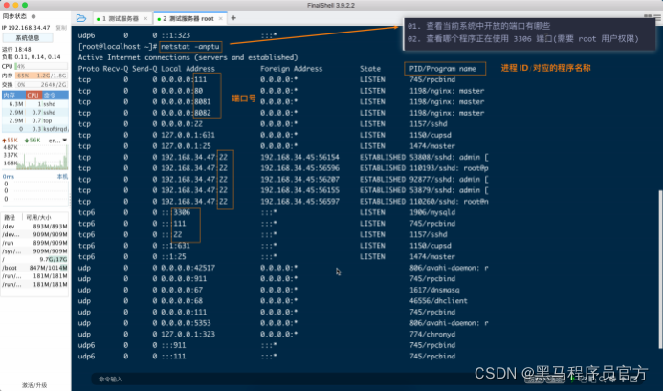664x391 pixels.
Task: Click the /dev disk row 893M/893M
Action: click(35, 227)
